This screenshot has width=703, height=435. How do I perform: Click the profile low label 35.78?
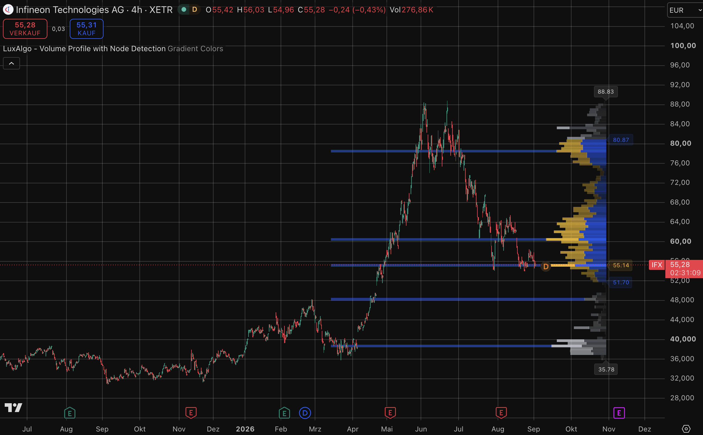click(x=606, y=369)
